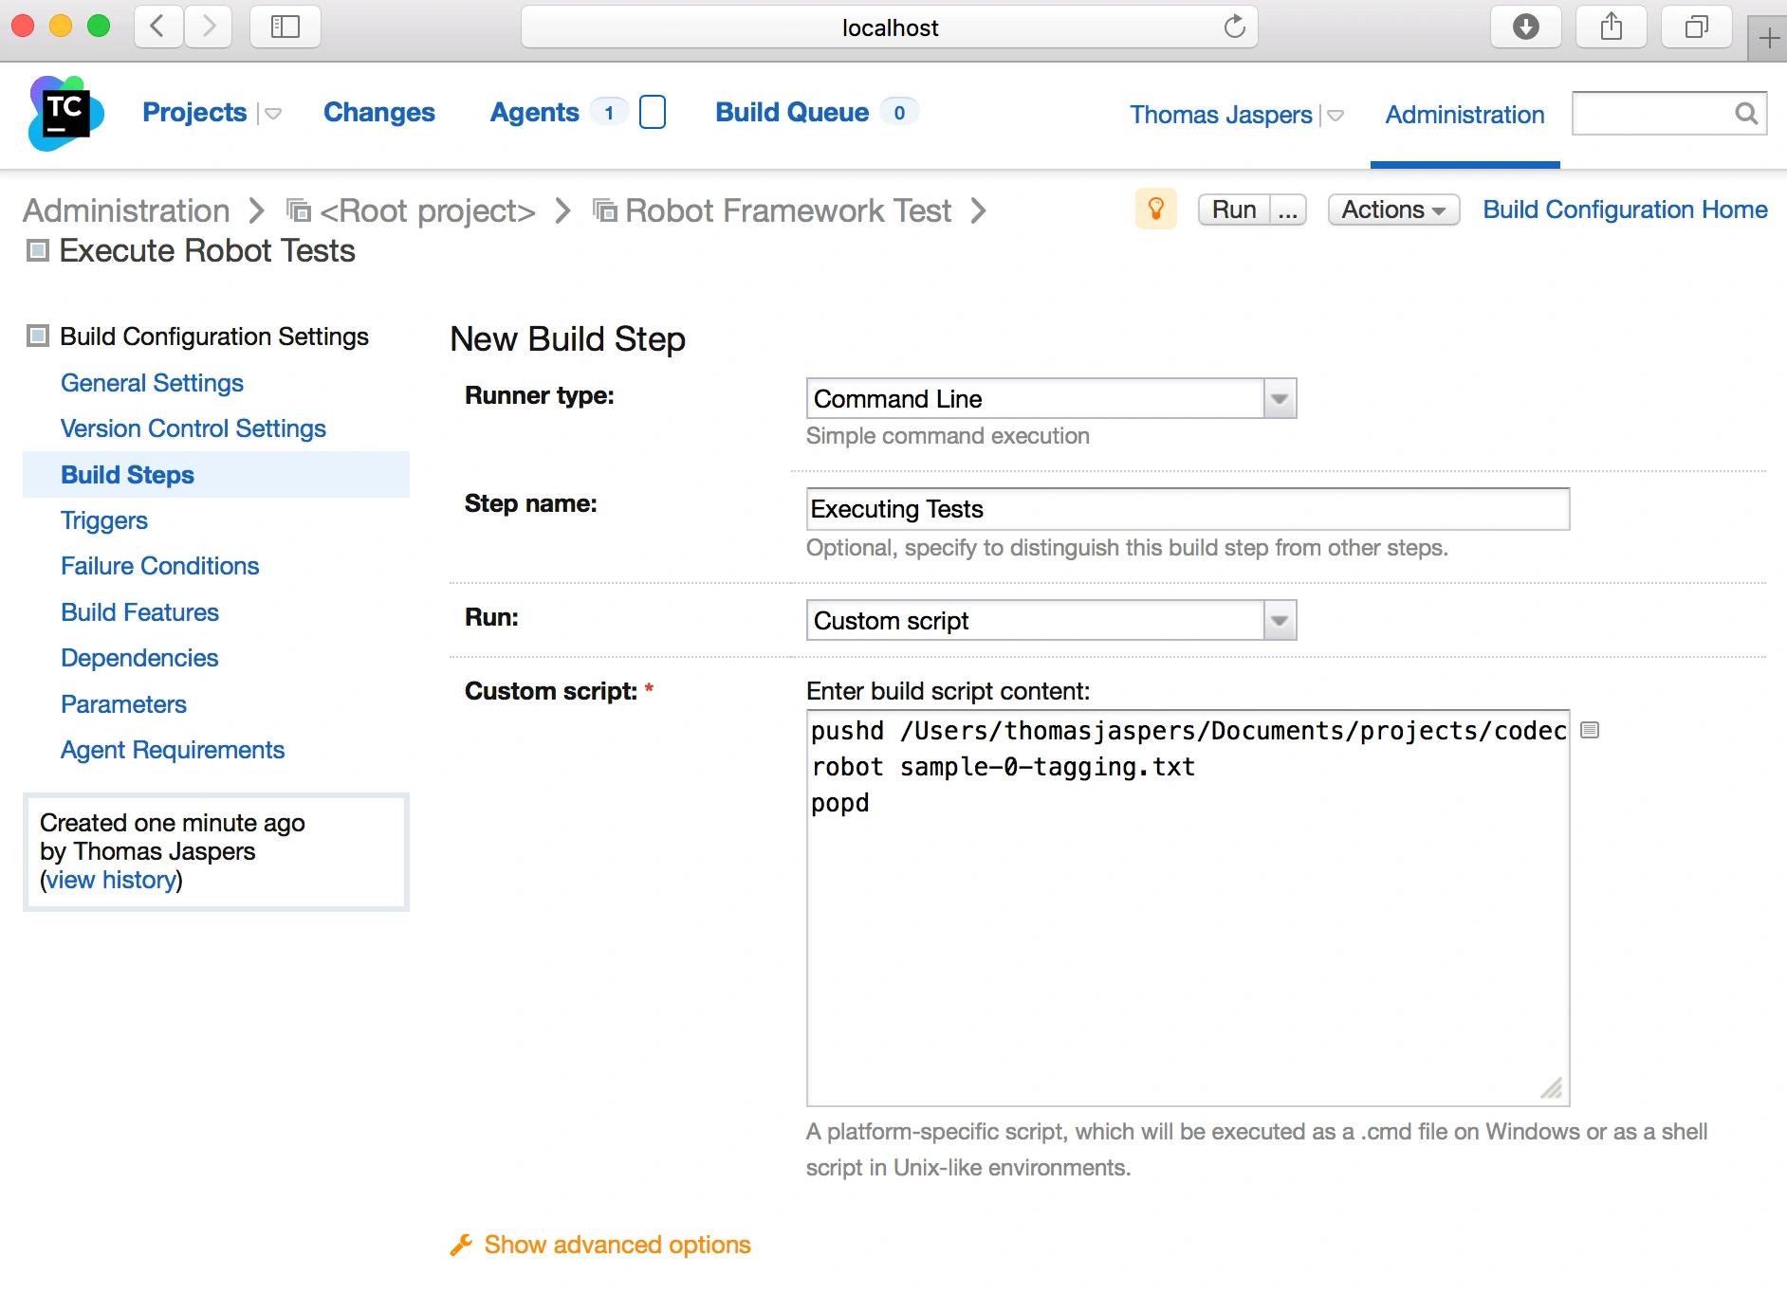1787x1293 pixels.
Task: Click the TeamCity logo icon
Action: click(x=65, y=114)
